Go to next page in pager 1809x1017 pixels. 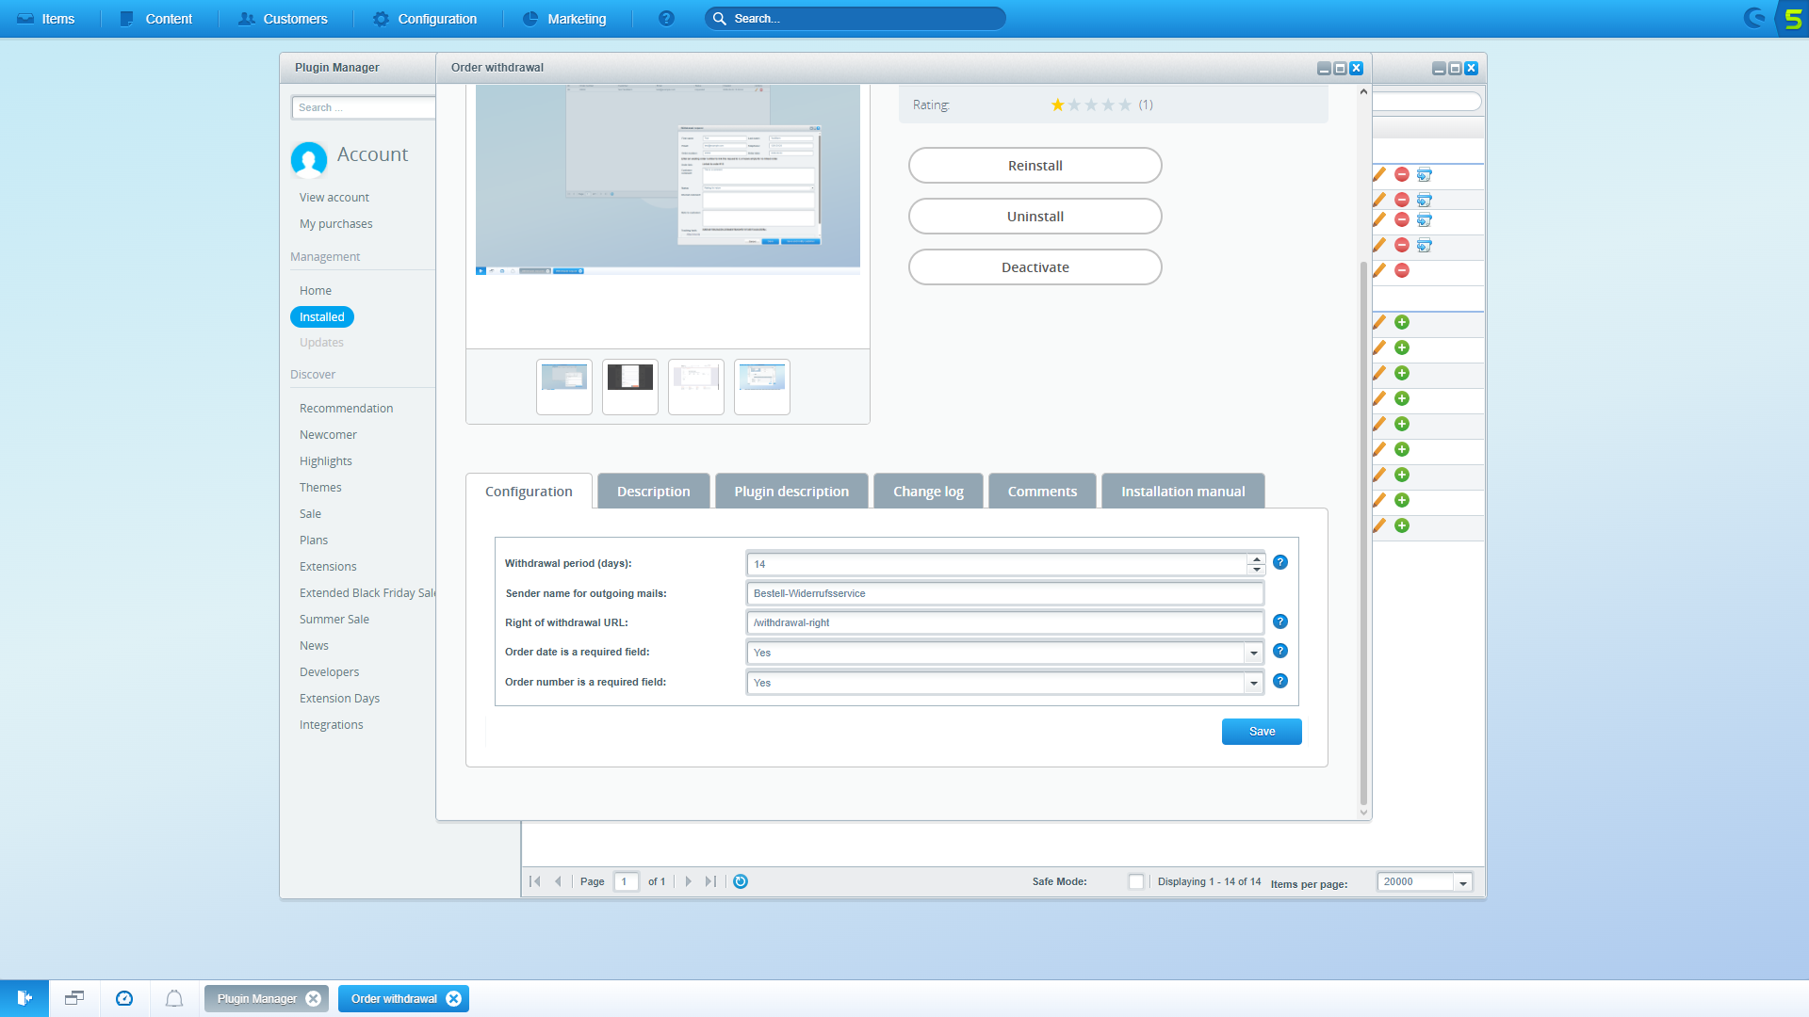pyautogui.click(x=688, y=881)
